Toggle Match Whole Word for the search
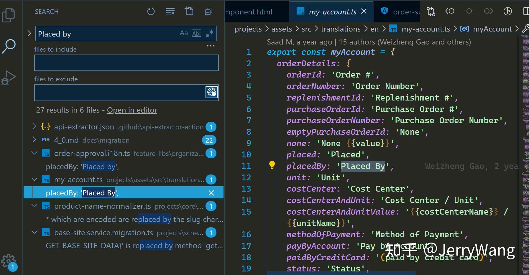The width and height of the screenshot is (529, 275). click(x=196, y=33)
